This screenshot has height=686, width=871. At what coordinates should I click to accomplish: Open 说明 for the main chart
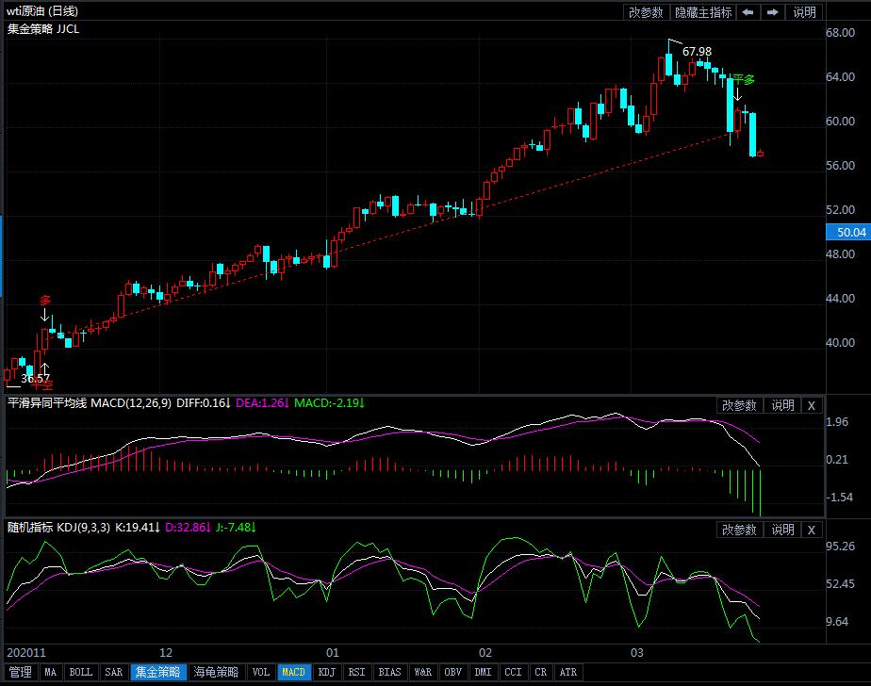804,12
